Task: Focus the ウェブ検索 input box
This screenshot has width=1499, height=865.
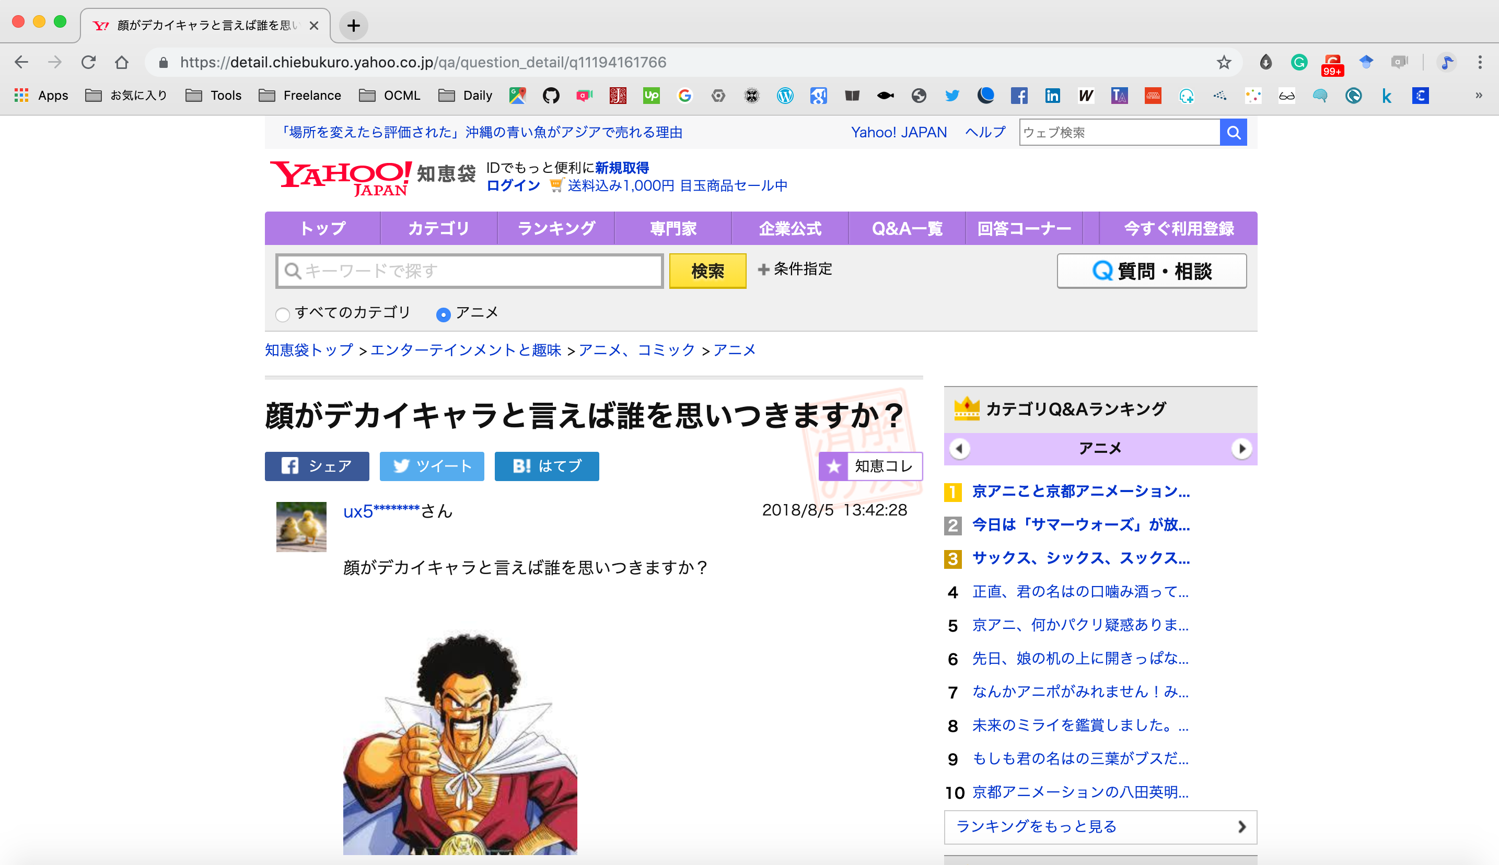Action: coord(1119,133)
